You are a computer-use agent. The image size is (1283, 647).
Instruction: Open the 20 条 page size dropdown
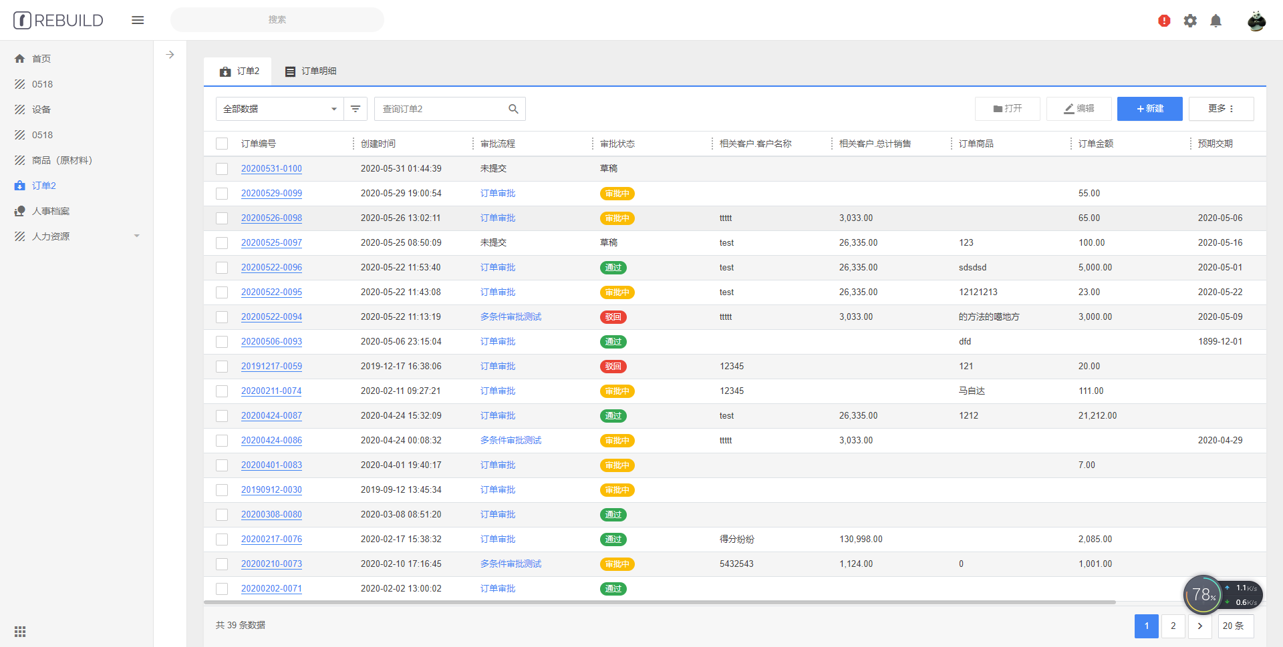point(1236,626)
